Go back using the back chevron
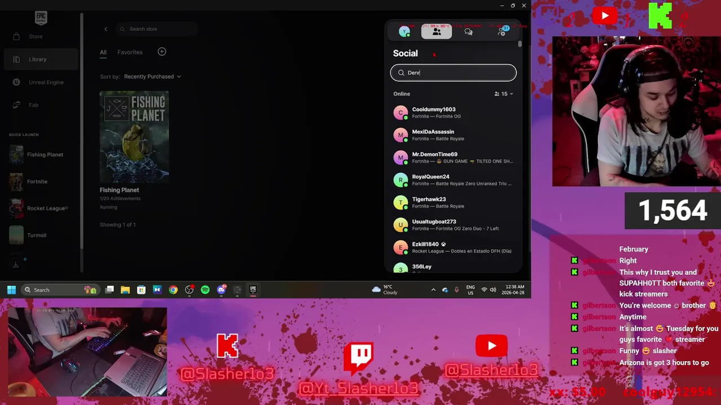The width and height of the screenshot is (721, 405). pyautogui.click(x=105, y=29)
